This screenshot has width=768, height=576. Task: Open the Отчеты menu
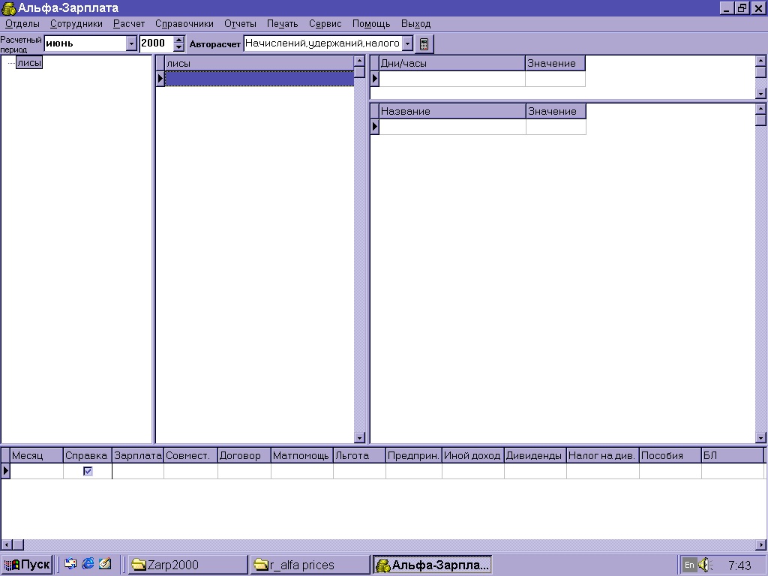(240, 24)
